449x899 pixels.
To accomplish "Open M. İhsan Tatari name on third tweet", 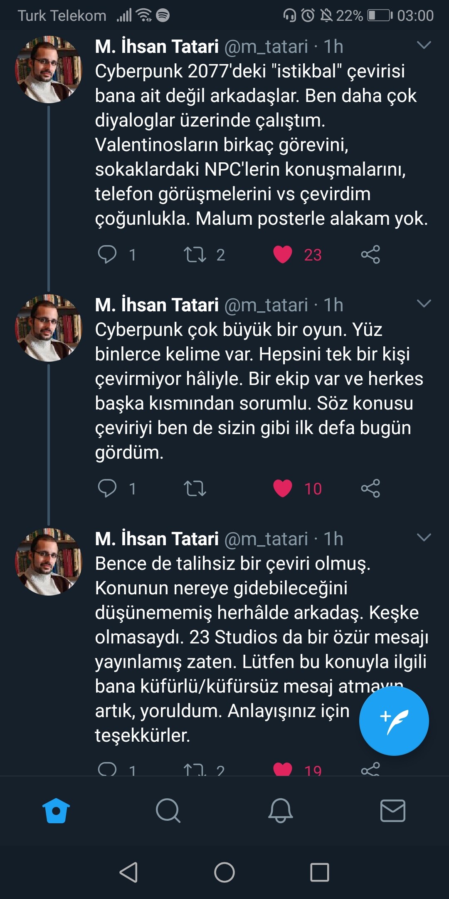I will coord(157,539).
